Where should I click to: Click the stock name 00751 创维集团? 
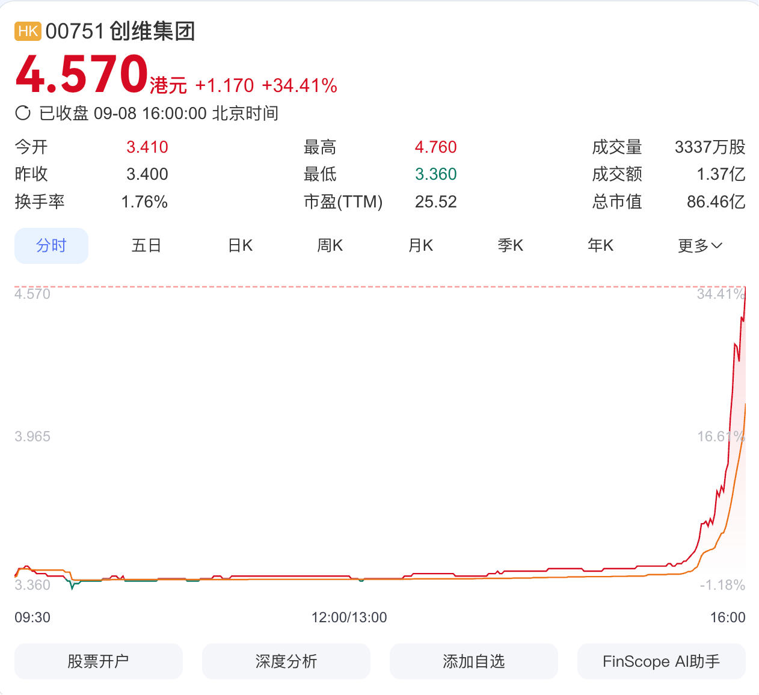coord(120,31)
